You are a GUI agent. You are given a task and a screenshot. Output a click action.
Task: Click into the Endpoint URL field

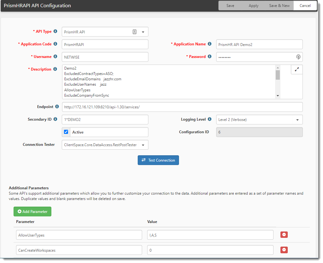click(182, 107)
